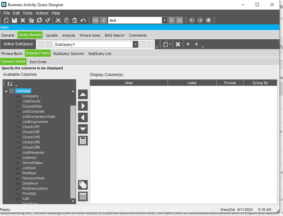Viewport: 283px width, 216px height.
Task: Open the File menu
Action: [7, 13]
